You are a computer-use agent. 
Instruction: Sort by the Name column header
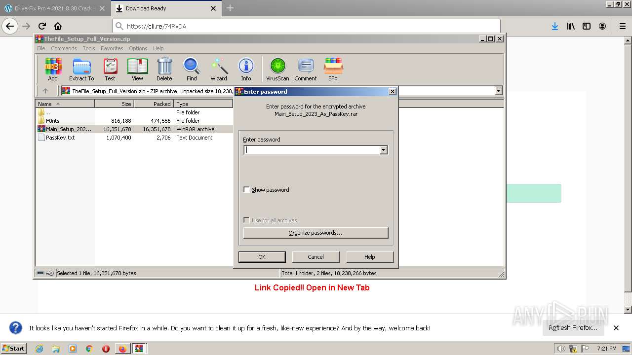tap(65, 104)
